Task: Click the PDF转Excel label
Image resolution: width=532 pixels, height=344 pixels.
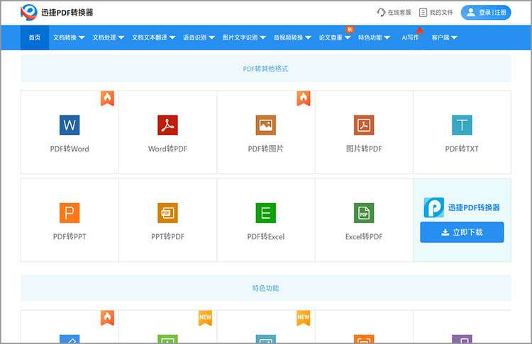Action: coord(266,236)
